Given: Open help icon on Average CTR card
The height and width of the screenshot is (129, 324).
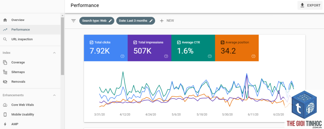Looking at the screenshot, I should tap(210, 56).
